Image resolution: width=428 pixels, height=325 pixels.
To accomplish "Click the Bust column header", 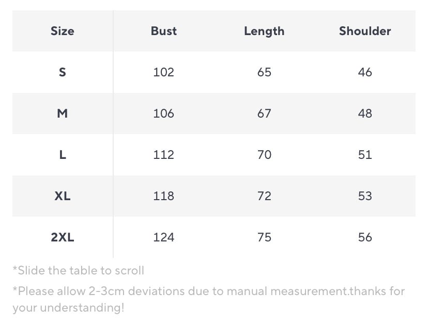I will click(163, 31).
